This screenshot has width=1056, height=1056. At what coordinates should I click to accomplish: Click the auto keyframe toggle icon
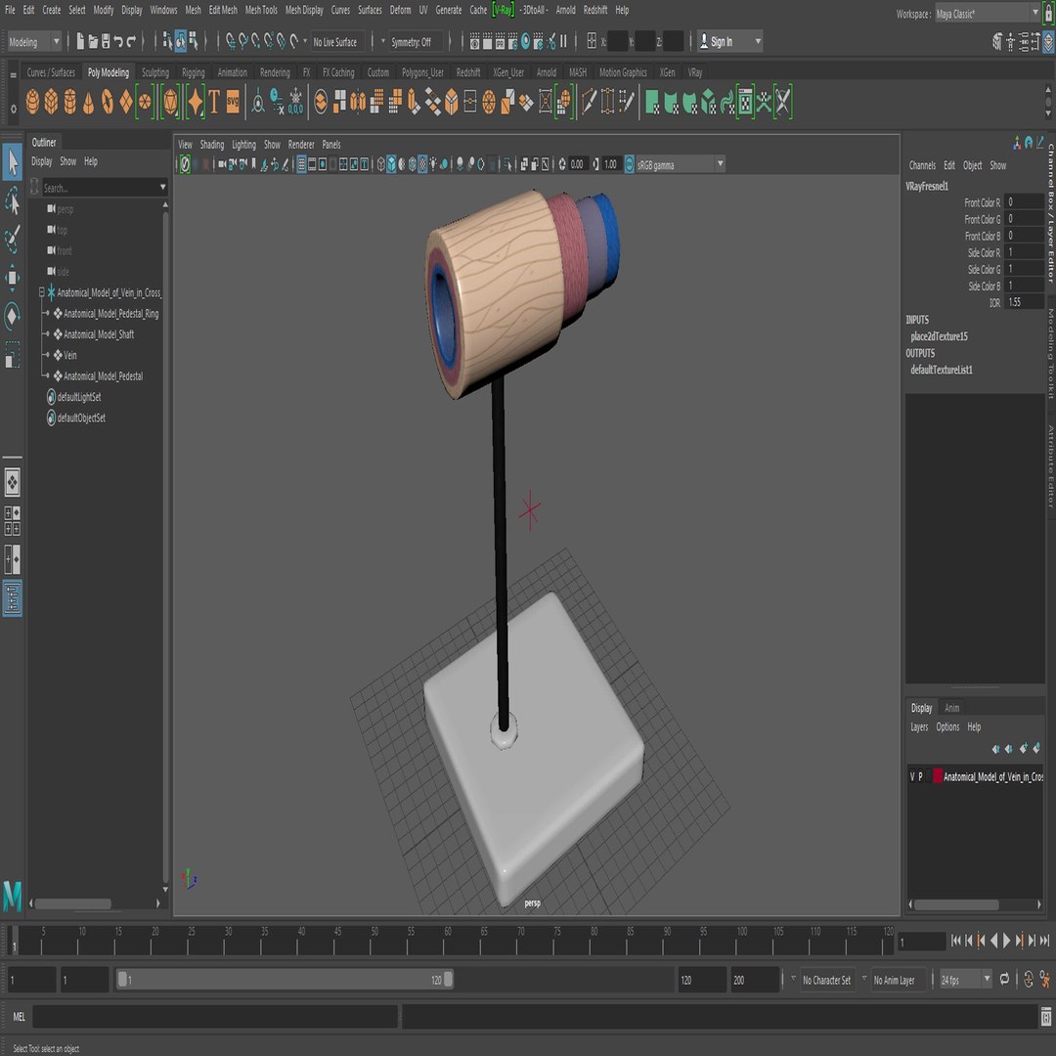pyautogui.click(x=1029, y=980)
